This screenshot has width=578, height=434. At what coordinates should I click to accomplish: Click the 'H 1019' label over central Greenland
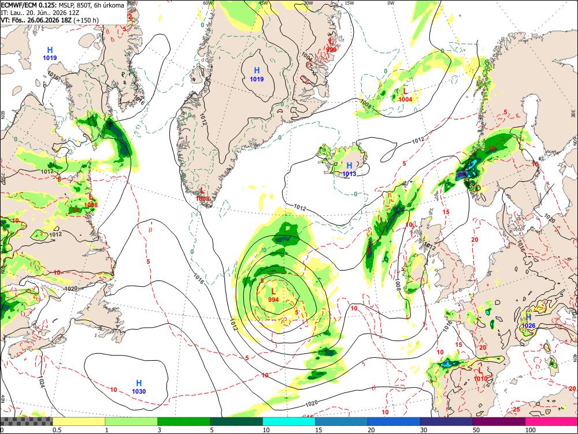click(257, 74)
